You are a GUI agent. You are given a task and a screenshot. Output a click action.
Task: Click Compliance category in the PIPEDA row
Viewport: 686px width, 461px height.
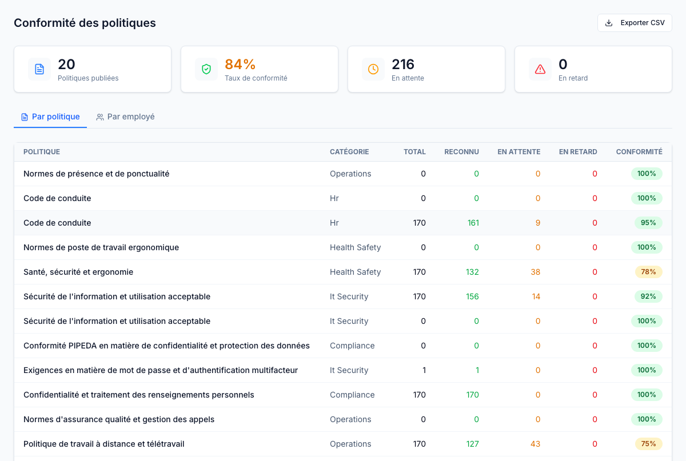(x=352, y=346)
